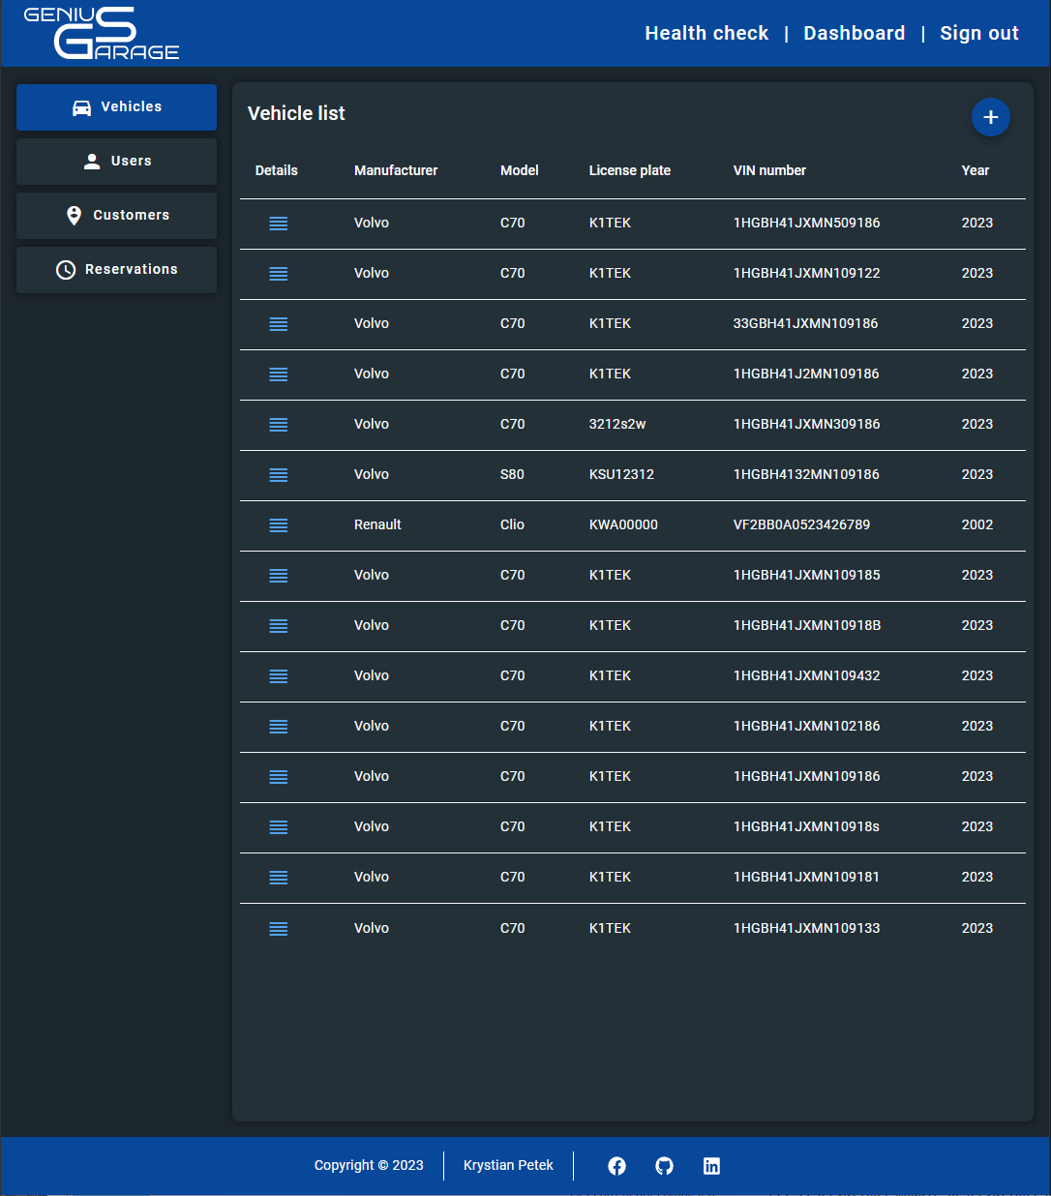Click the Vehicle list heading
Viewport: 1051px width, 1196px height.
pos(296,113)
